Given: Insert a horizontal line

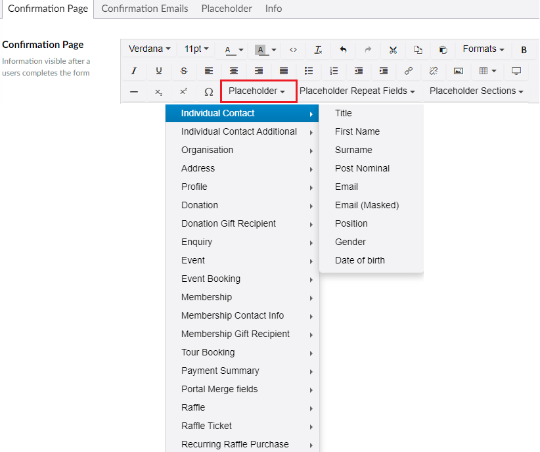Looking at the screenshot, I should (134, 92).
